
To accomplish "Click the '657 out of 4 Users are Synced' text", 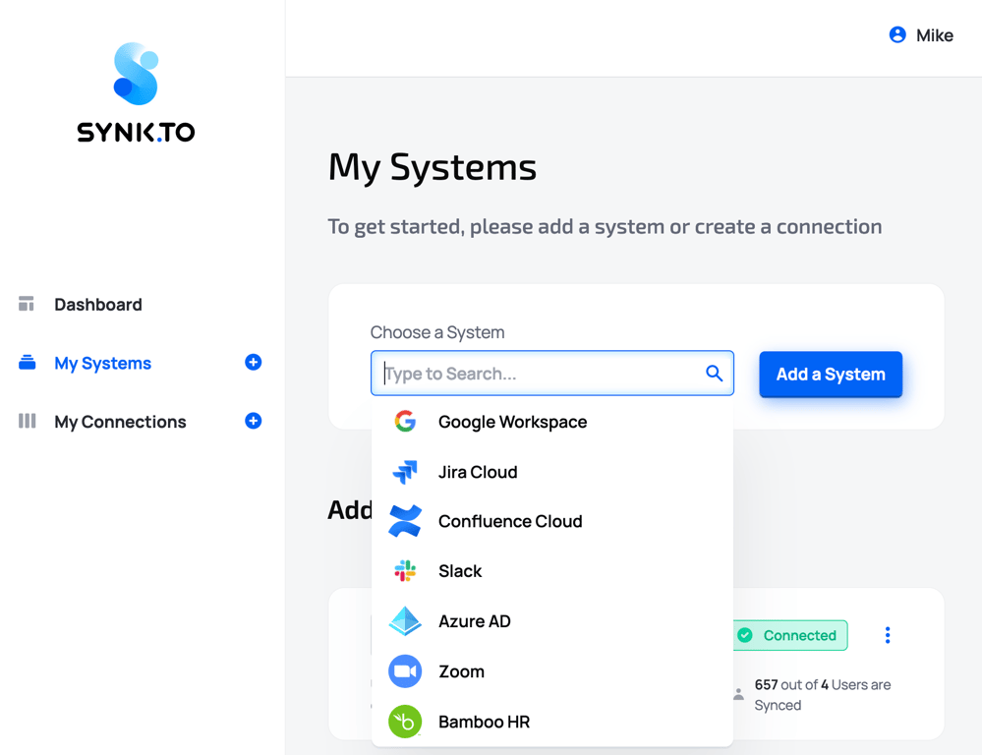I will click(x=823, y=695).
